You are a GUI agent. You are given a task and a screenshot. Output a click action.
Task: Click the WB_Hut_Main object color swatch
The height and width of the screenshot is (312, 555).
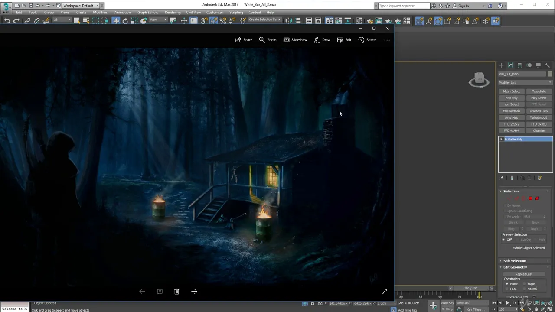(x=550, y=74)
